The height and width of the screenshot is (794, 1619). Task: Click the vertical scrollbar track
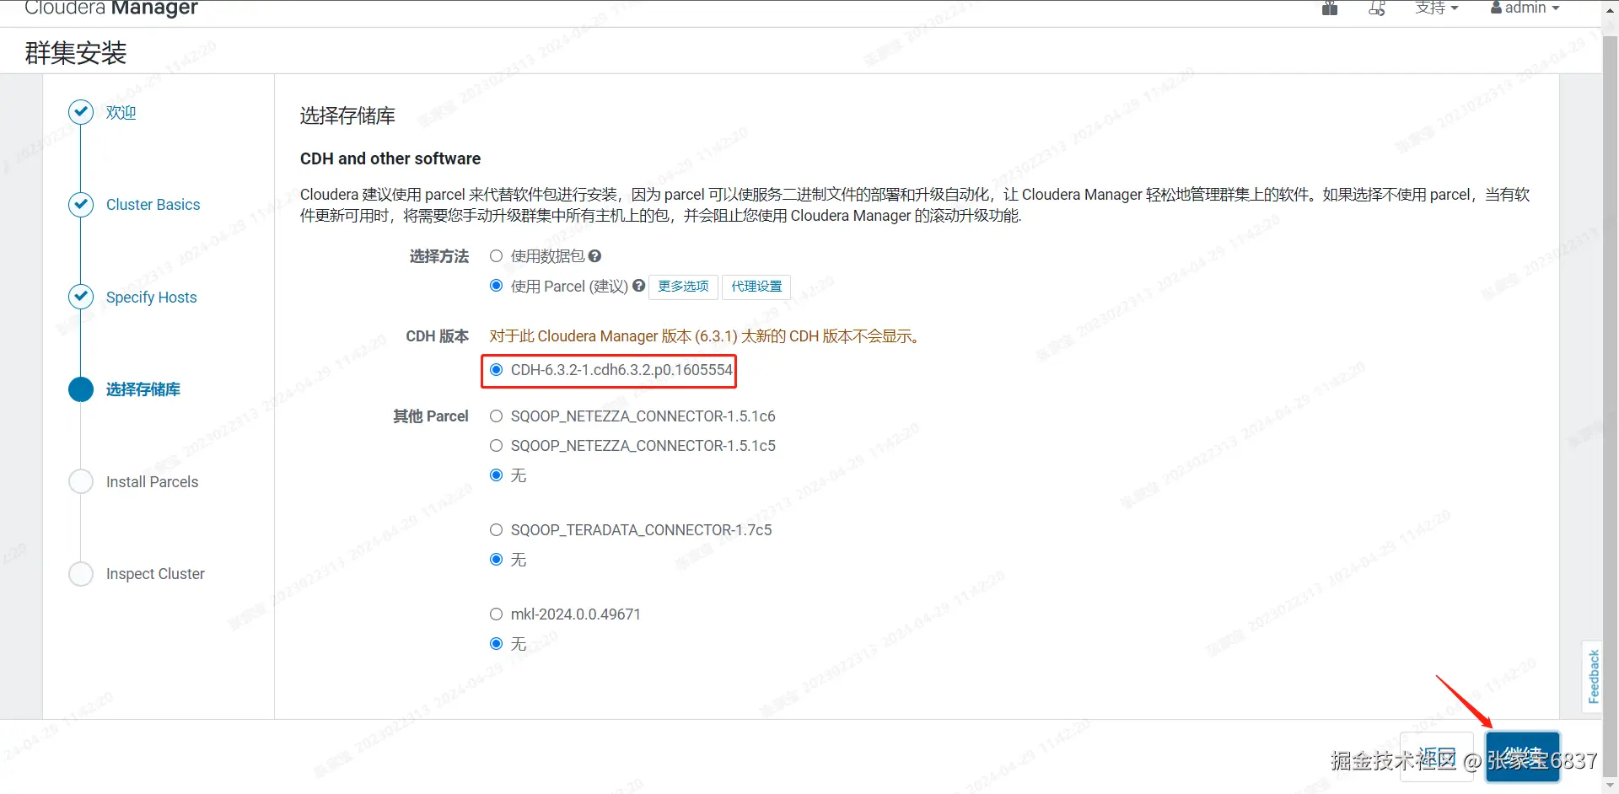click(x=1611, y=405)
